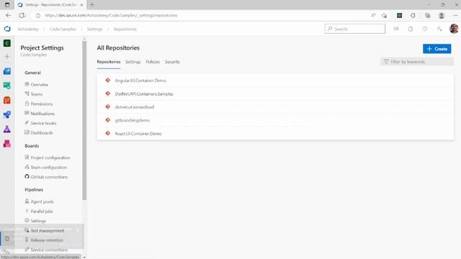Select the browser Settings Repositories tab

click(50, 5)
